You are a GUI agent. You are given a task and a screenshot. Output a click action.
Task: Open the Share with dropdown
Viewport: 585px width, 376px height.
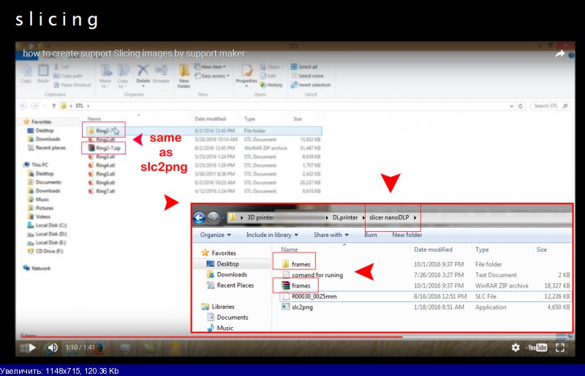pyautogui.click(x=331, y=235)
